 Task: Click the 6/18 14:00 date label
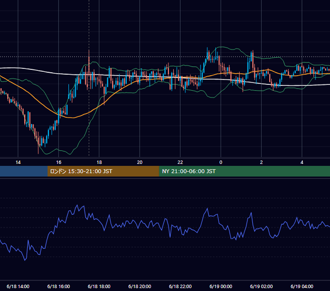click(18, 286)
